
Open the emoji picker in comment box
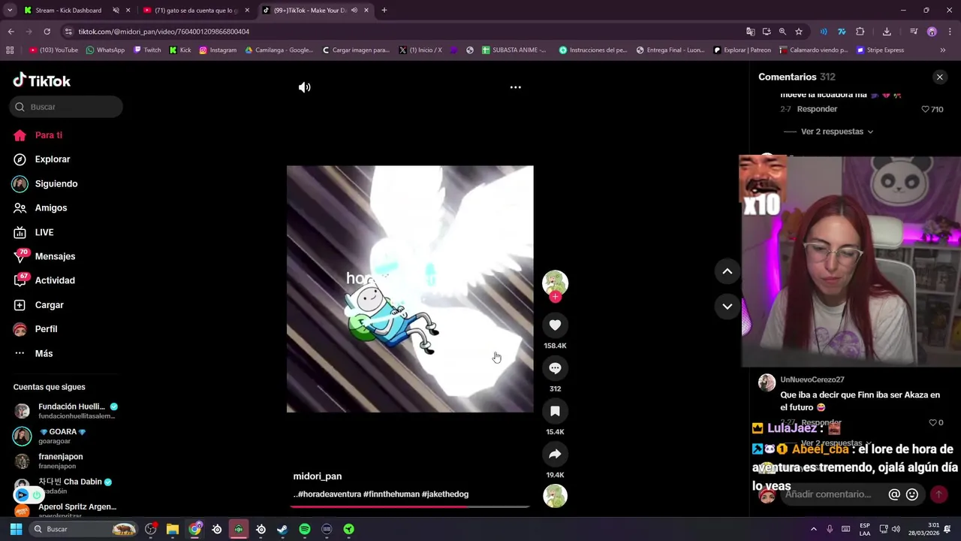coord(912,494)
